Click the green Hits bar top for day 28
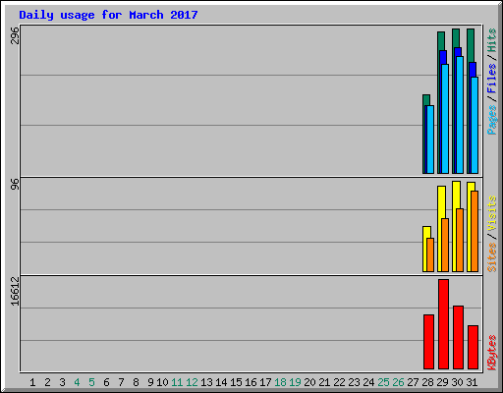The image size is (503, 393). 426,99
